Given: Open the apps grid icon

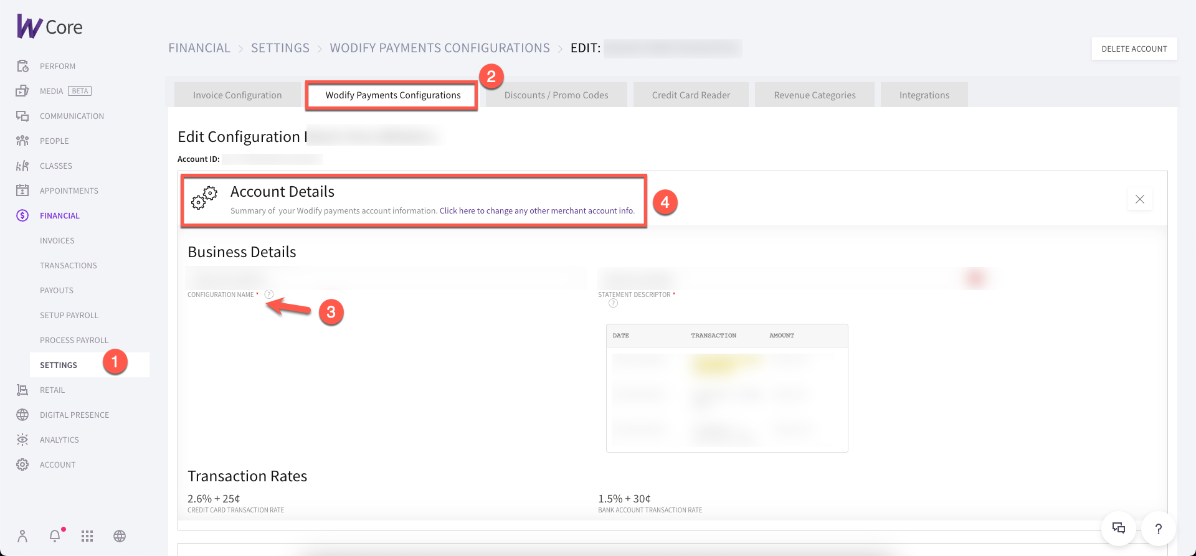Looking at the screenshot, I should tap(87, 536).
